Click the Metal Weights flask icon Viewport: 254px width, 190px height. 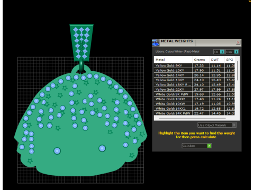coord(156,43)
